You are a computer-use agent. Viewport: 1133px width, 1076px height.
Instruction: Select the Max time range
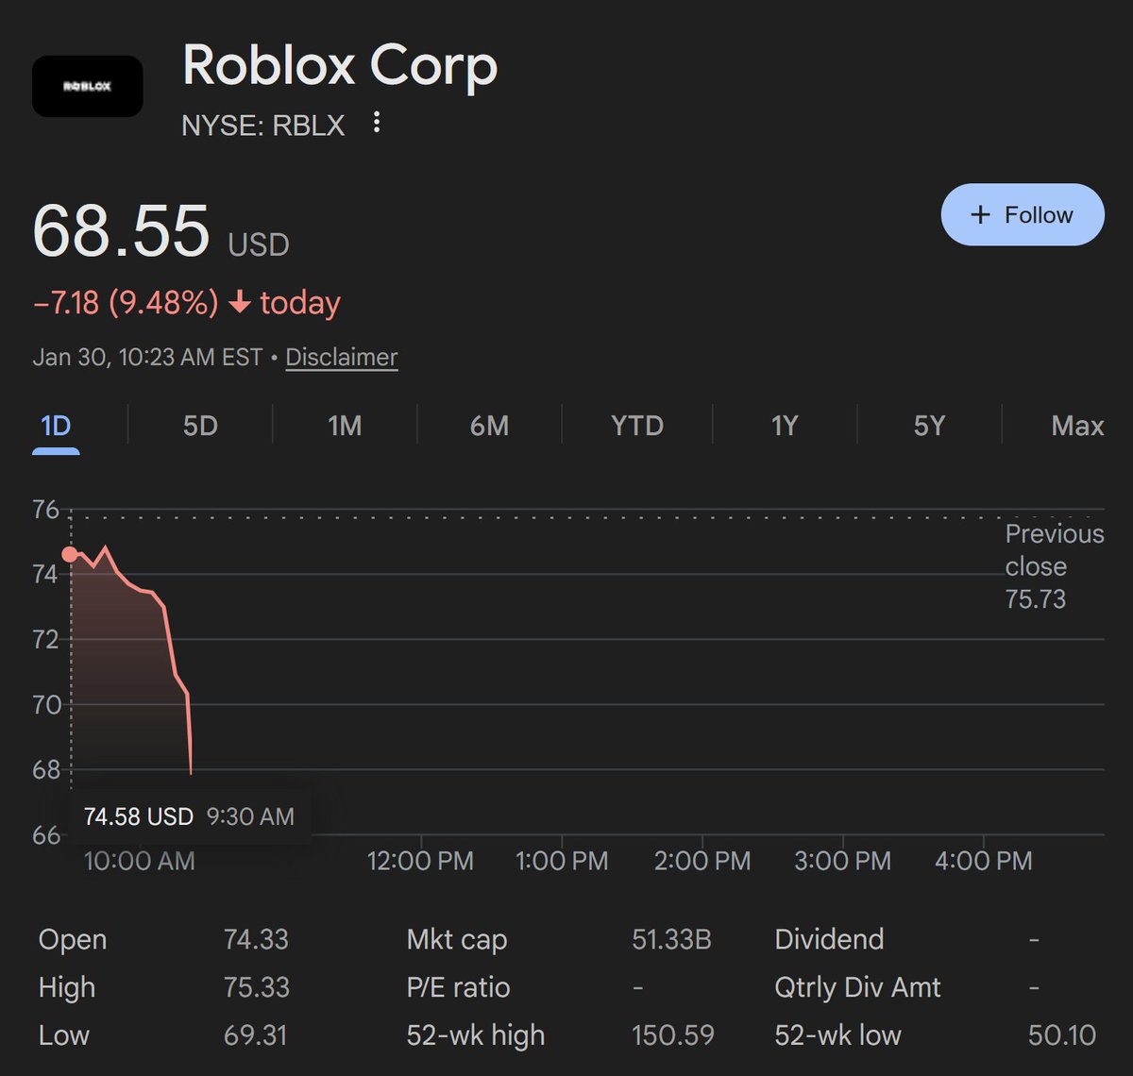point(1076,426)
